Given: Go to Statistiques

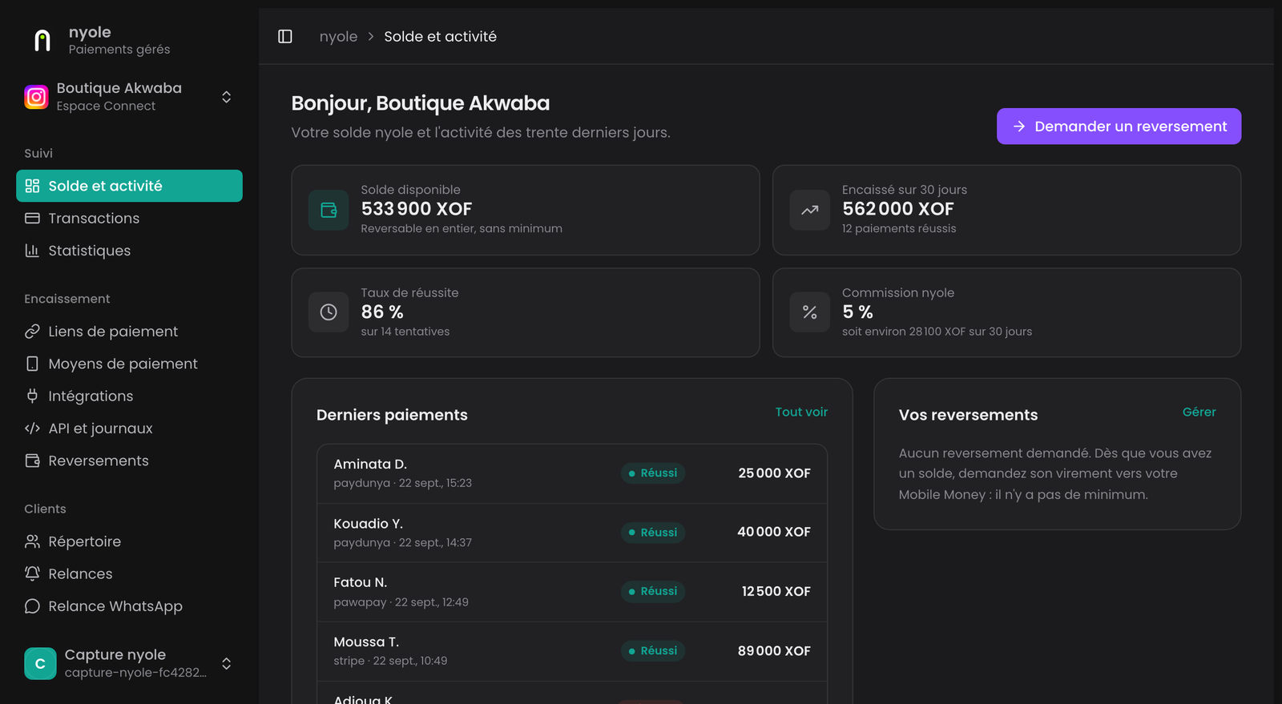Looking at the screenshot, I should click(129, 251).
